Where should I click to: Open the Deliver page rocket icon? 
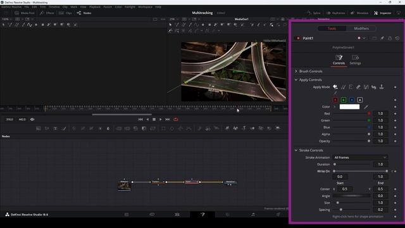[x=278, y=214]
